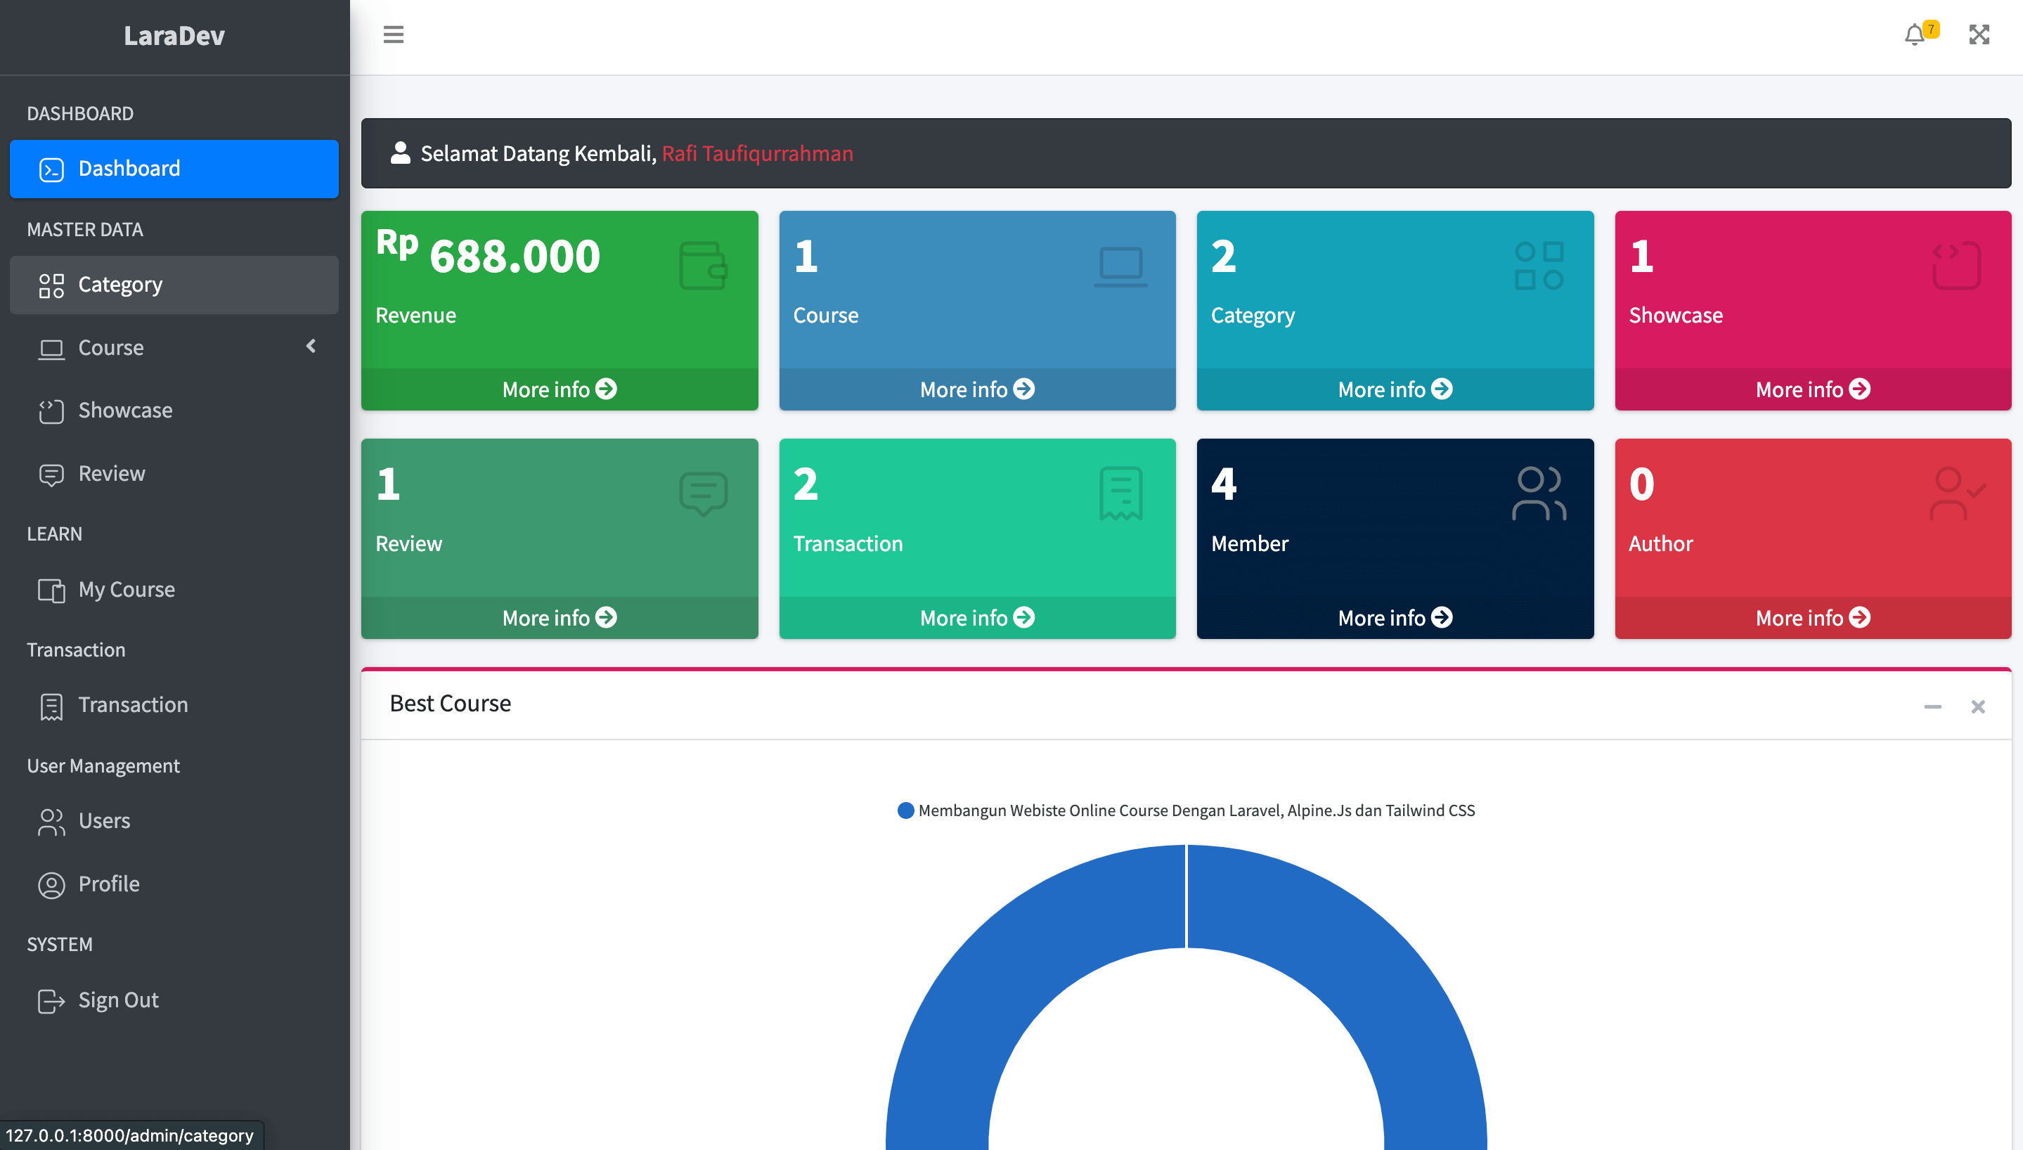Click More info on Member card

point(1395,618)
